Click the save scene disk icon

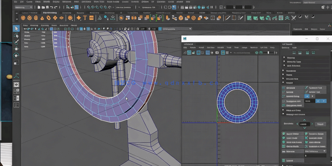(47, 7)
